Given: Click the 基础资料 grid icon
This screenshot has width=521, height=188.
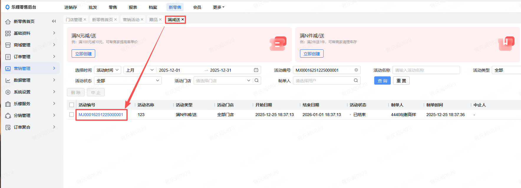Looking at the screenshot, I should click(x=8, y=33).
